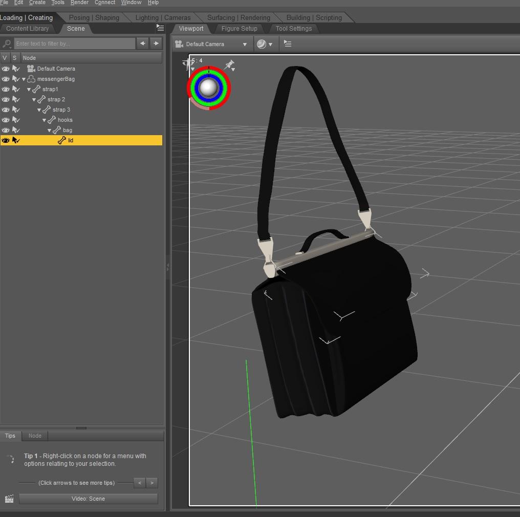The width and height of the screenshot is (520, 517).
Task: Open the Edit menu
Action: [x=18, y=3]
